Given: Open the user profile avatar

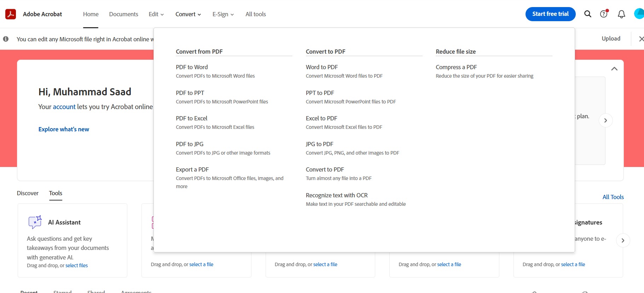Looking at the screenshot, I should [x=639, y=14].
